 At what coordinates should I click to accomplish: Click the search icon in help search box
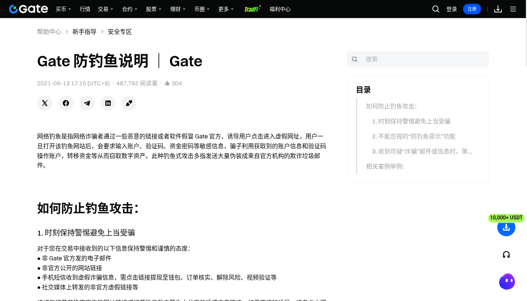point(355,59)
